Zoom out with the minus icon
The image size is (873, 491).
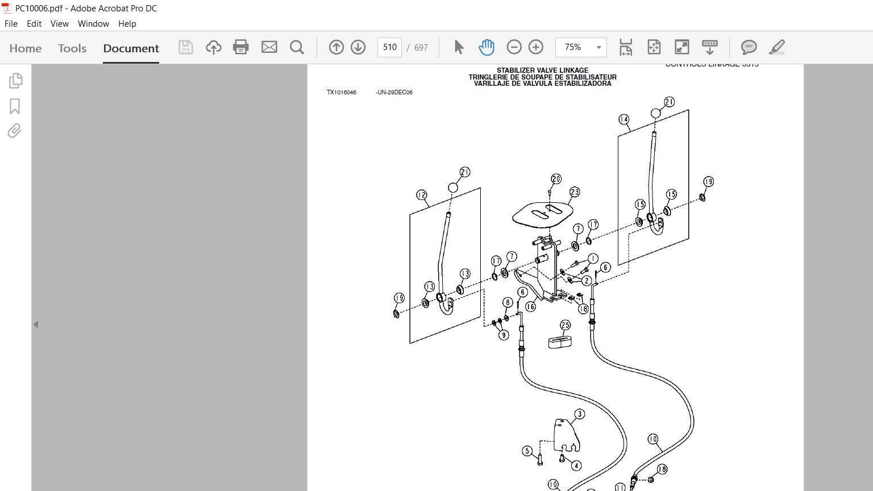[x=514, y=47]
